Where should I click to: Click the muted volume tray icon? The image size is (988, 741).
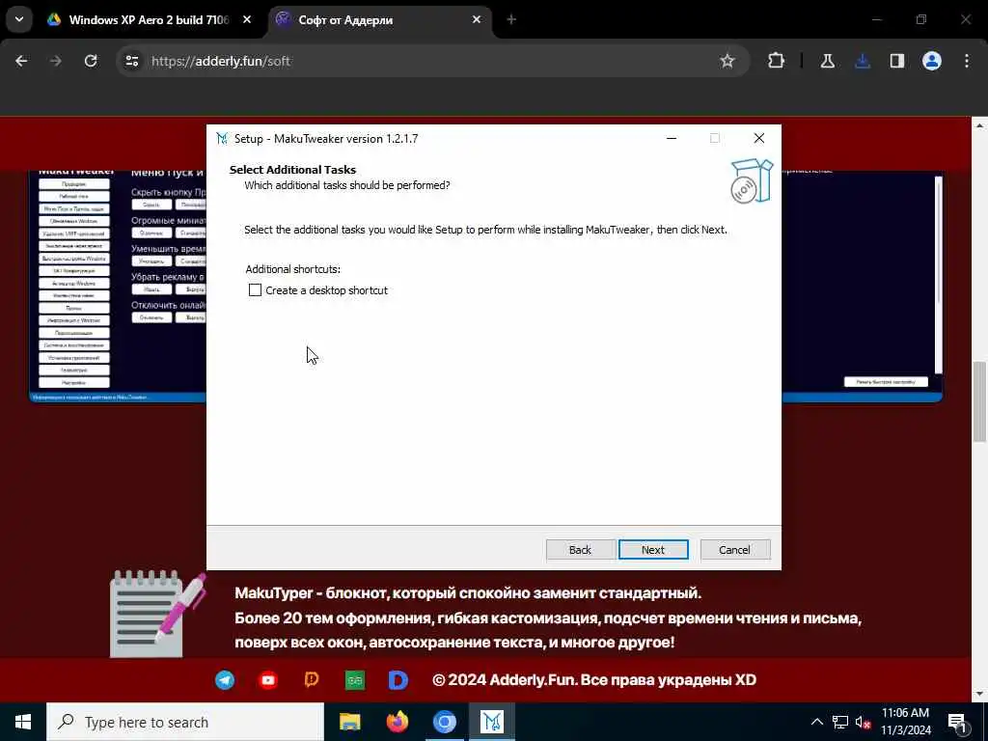coord(863,722)
